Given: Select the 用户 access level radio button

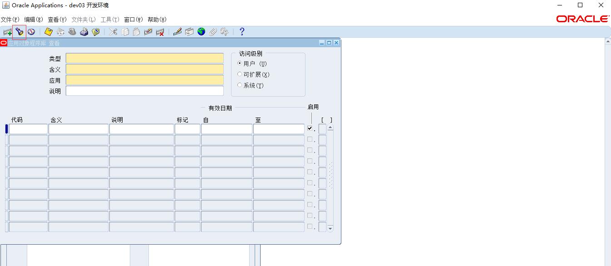Looking at the screenshot, I should point(240,64).
